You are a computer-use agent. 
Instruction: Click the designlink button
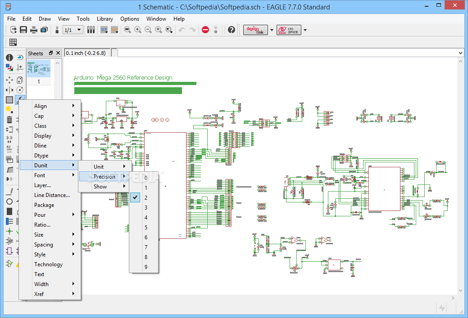tap(255, 30)
